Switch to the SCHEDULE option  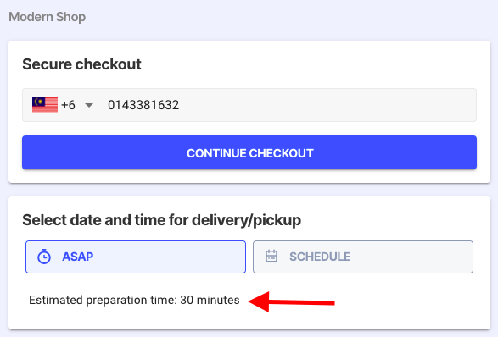pos(363,257)
